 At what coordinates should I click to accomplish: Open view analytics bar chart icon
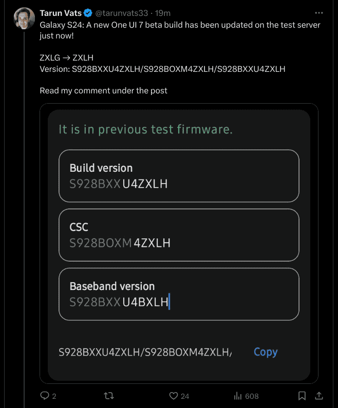pos(238,396)
